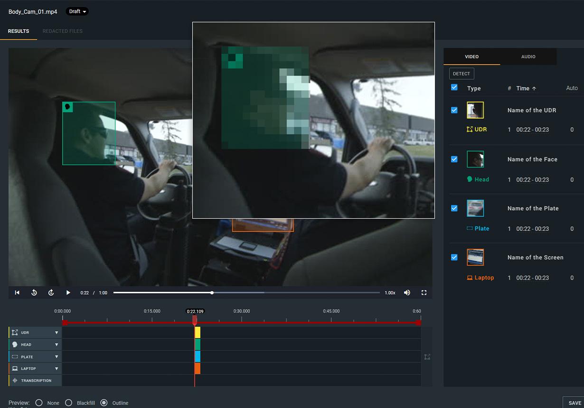This screenshot has height=408, width=584.
Task: Open the Draft status dropdown
Action: pyautogui.click(x=77, y=11)
